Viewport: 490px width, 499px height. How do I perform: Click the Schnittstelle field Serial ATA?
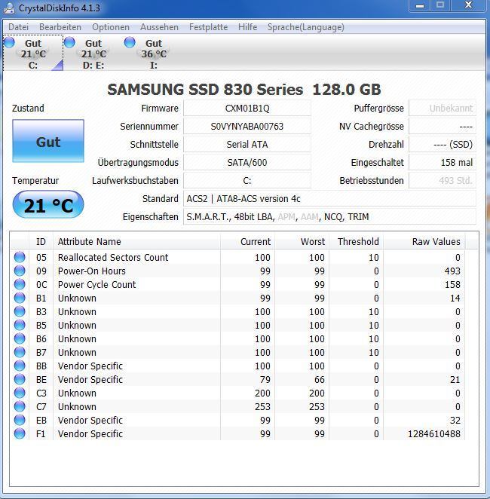tap(247, 145)
